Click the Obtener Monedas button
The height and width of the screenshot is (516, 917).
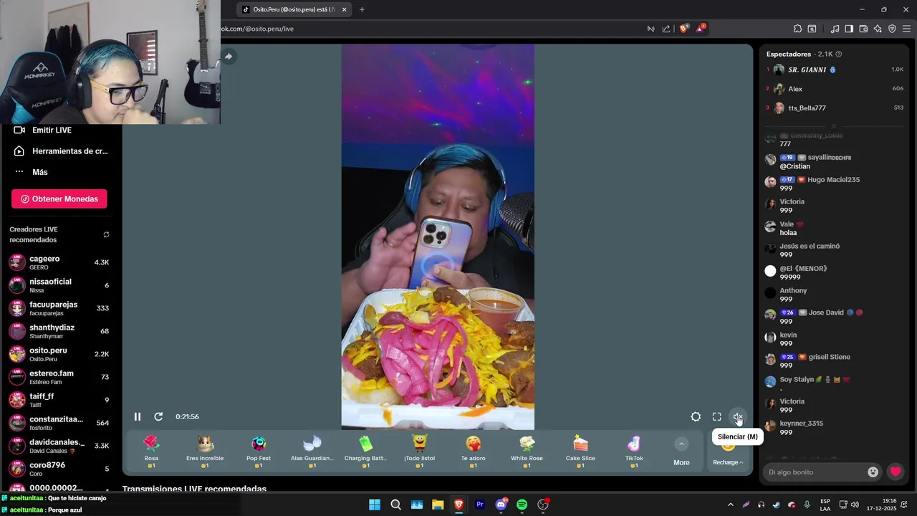pos(59,199)
